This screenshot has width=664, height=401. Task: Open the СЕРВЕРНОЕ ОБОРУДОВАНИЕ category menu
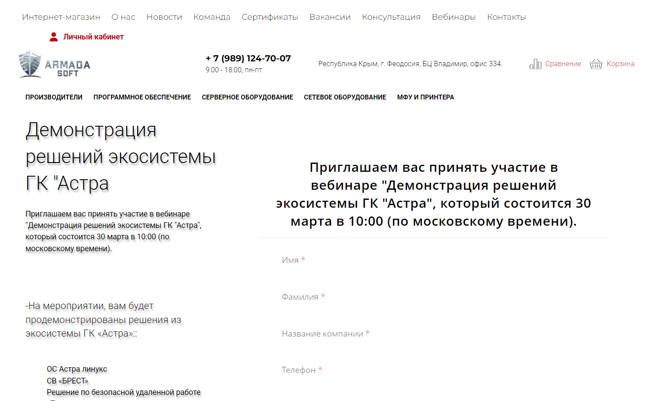[247, 97]
